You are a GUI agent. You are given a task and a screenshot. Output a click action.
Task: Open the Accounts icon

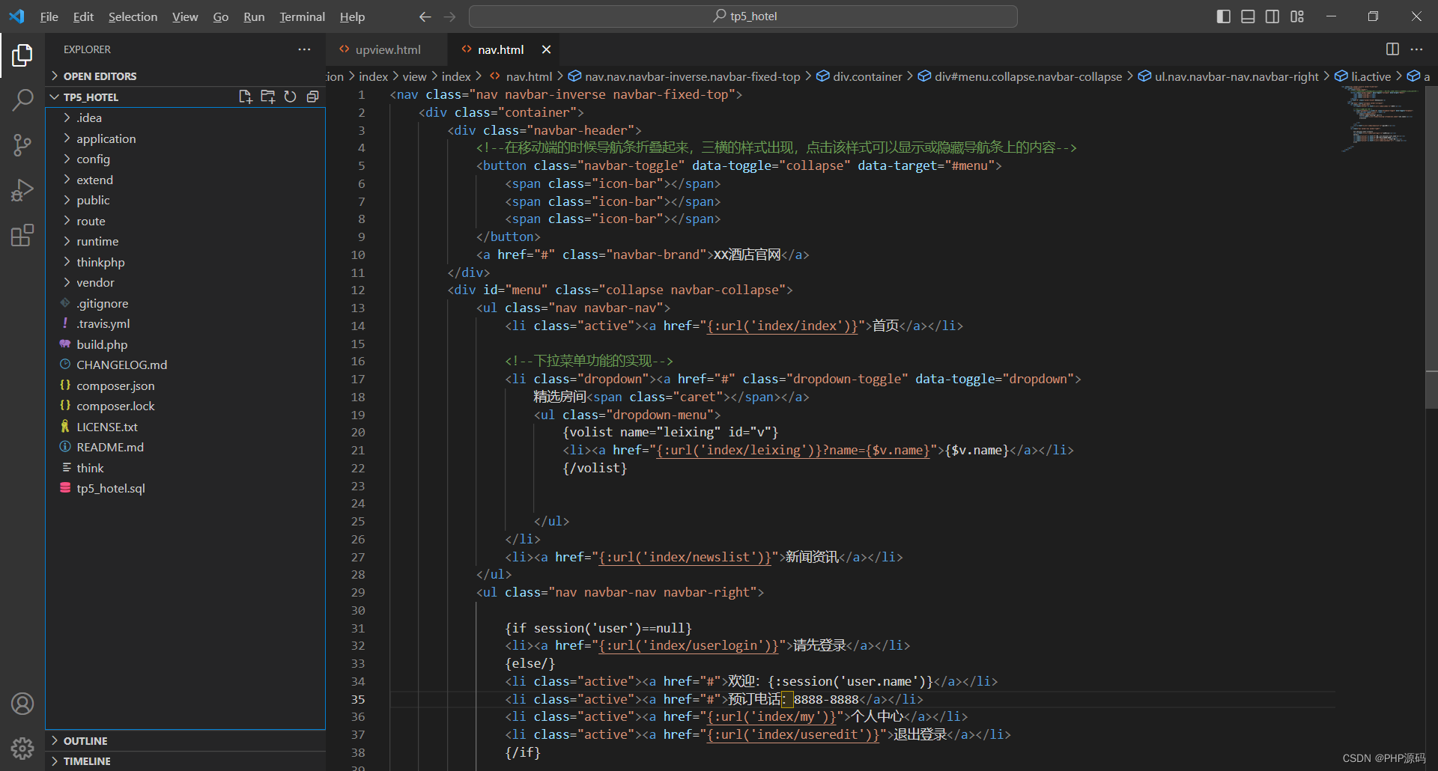tap(22, 704)
